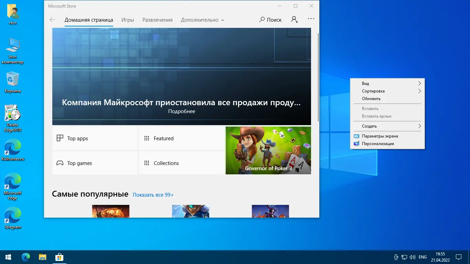Image resolution: width=470 pixels, height=264 pixels.
Task: Click the Microsoft Store window title text
Action: 62,6
